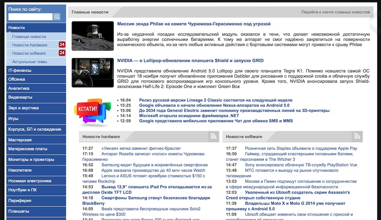
Task: Expand the Новости sidebar section
Action: point(16,28)
